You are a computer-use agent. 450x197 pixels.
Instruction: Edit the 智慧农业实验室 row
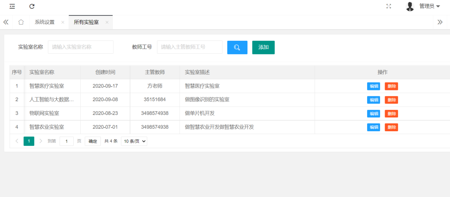point(374,127)
